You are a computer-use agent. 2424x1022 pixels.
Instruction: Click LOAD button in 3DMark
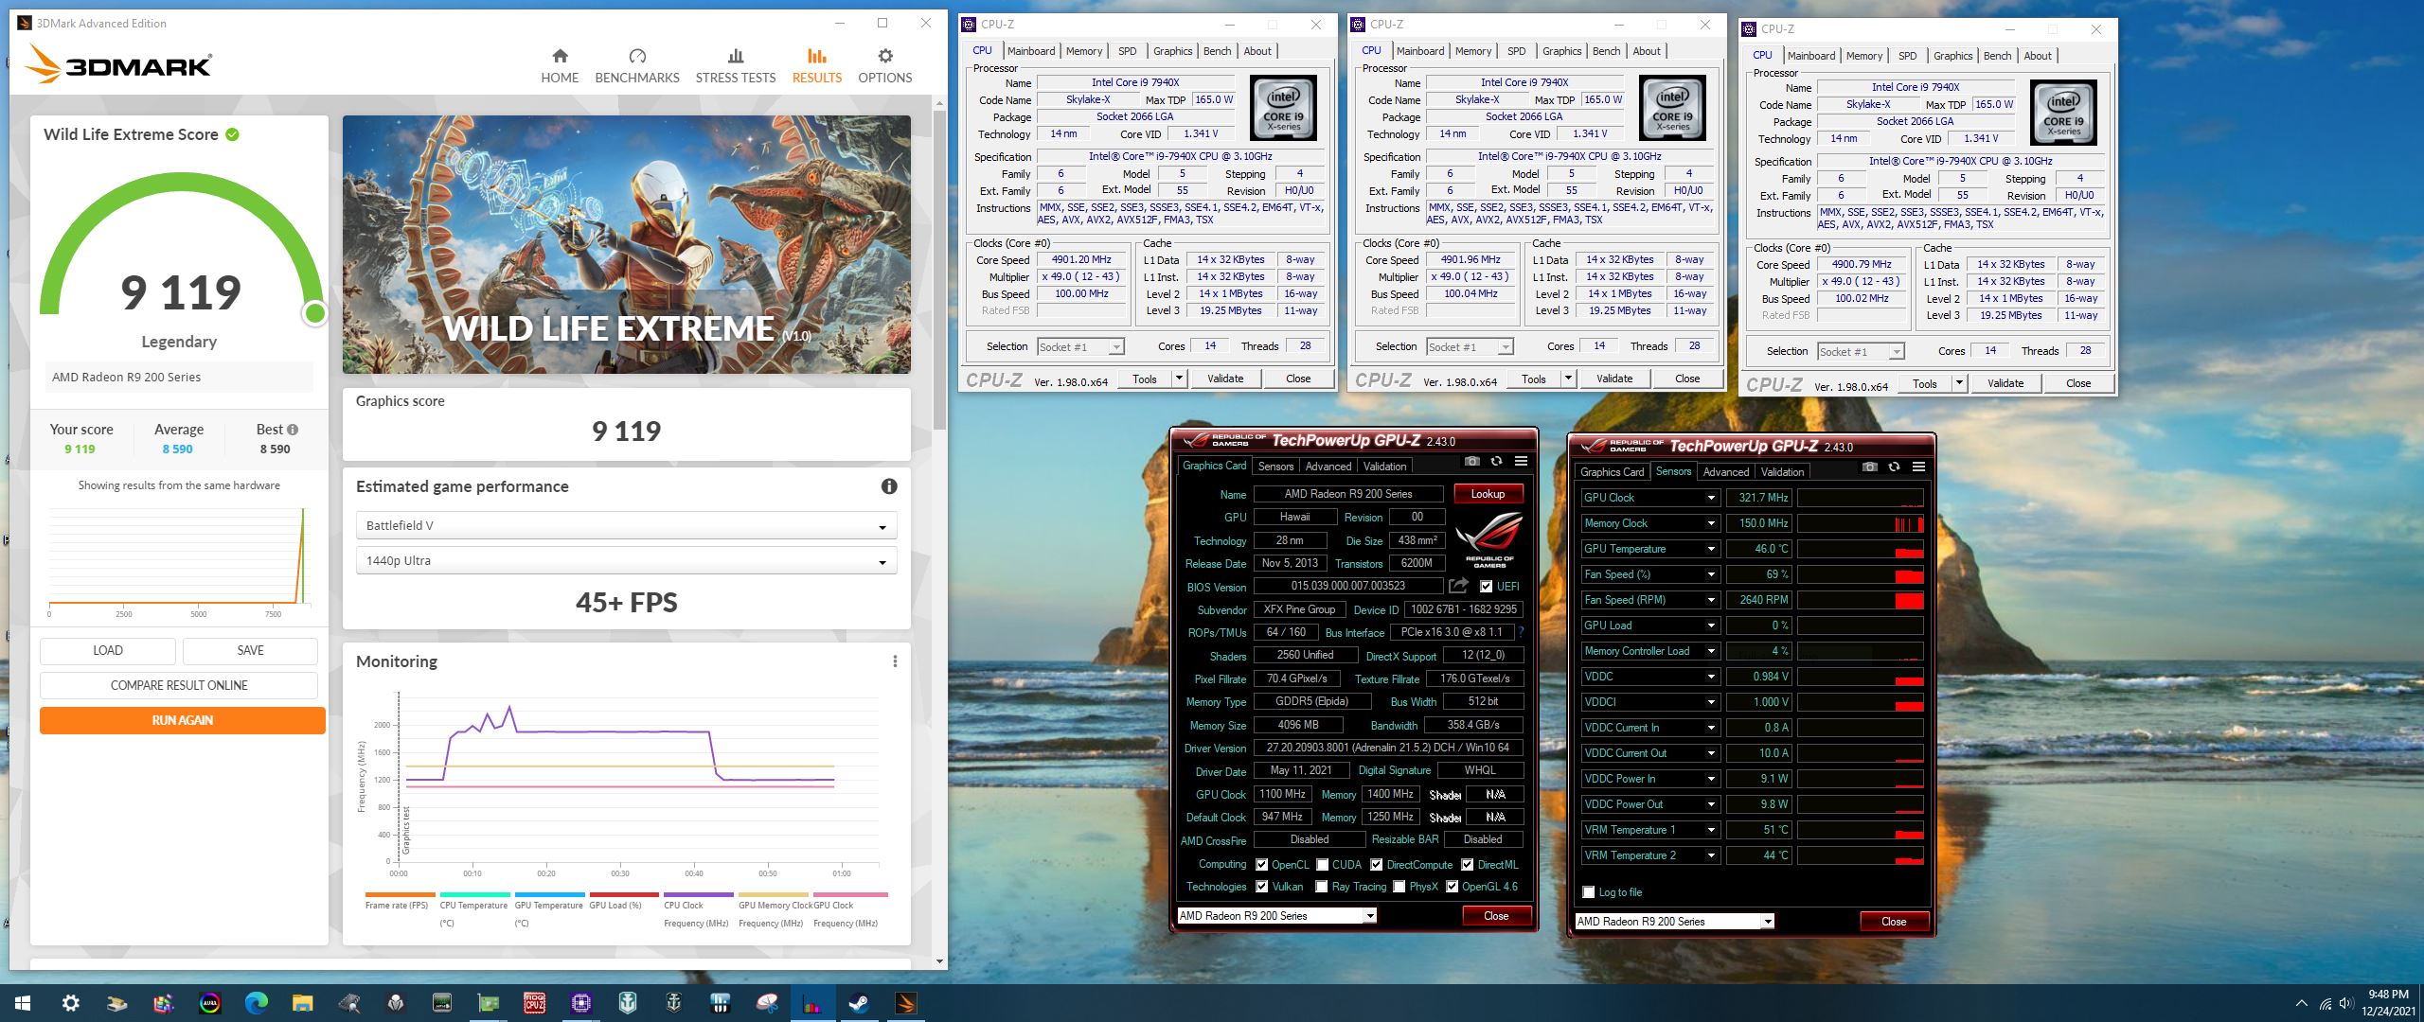tap(108, 650)
